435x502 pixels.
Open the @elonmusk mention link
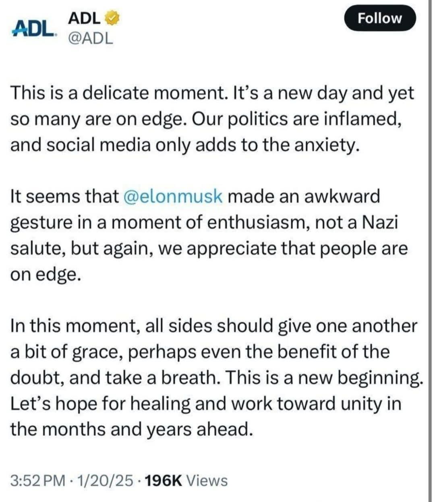(171, 197)
